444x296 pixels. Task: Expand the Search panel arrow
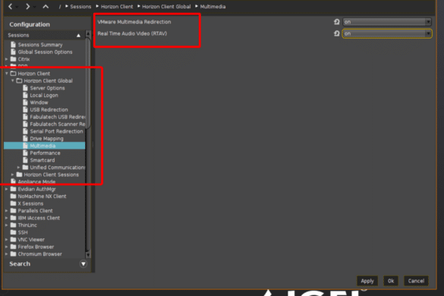(83, 264)
